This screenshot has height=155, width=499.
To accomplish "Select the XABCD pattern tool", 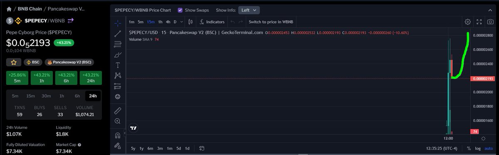I will pyautogui.click(x=118, y=76).
